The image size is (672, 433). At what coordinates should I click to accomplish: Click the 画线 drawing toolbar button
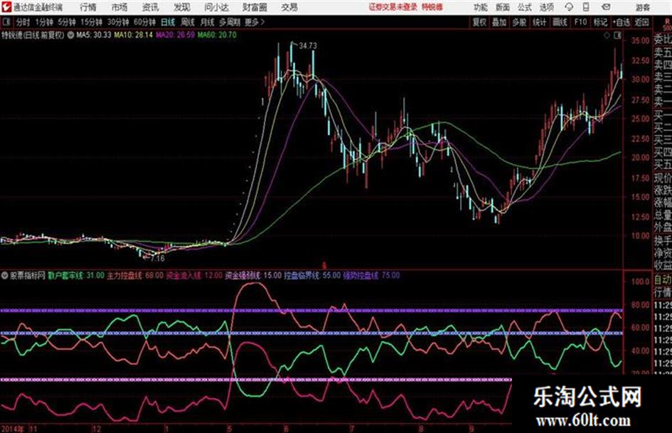pyautogui.click(x=560, y=22)
